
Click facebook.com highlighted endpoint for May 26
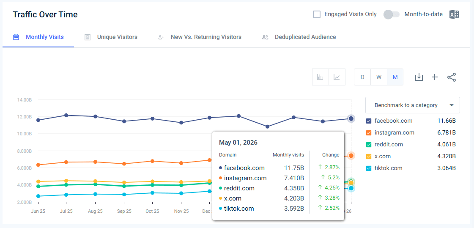351,118
